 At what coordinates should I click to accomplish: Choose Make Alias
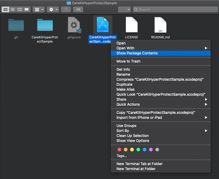[x=161, y=89]
